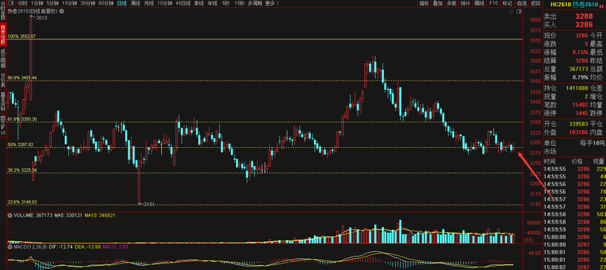Screen dimensions: 606x270
Task: Click the 持仓 value 1411088
Action: point(577,88)
